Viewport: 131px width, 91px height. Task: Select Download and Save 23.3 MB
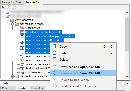click(x=83, y=73)
